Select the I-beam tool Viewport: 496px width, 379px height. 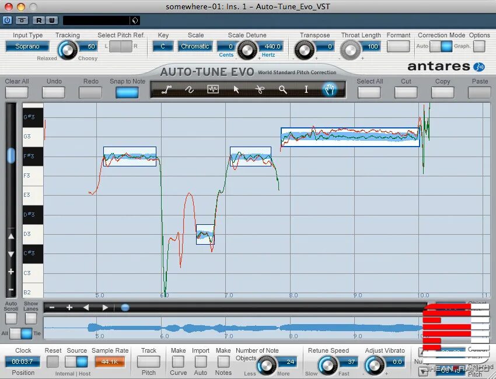(306, 90)
